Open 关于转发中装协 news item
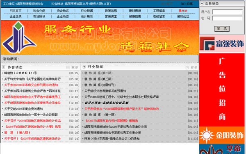 (x=32, y=79)
